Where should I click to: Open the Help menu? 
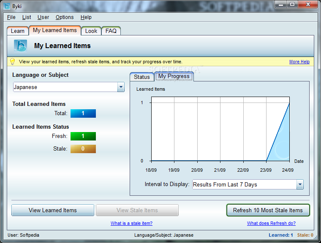click(86, 17)
